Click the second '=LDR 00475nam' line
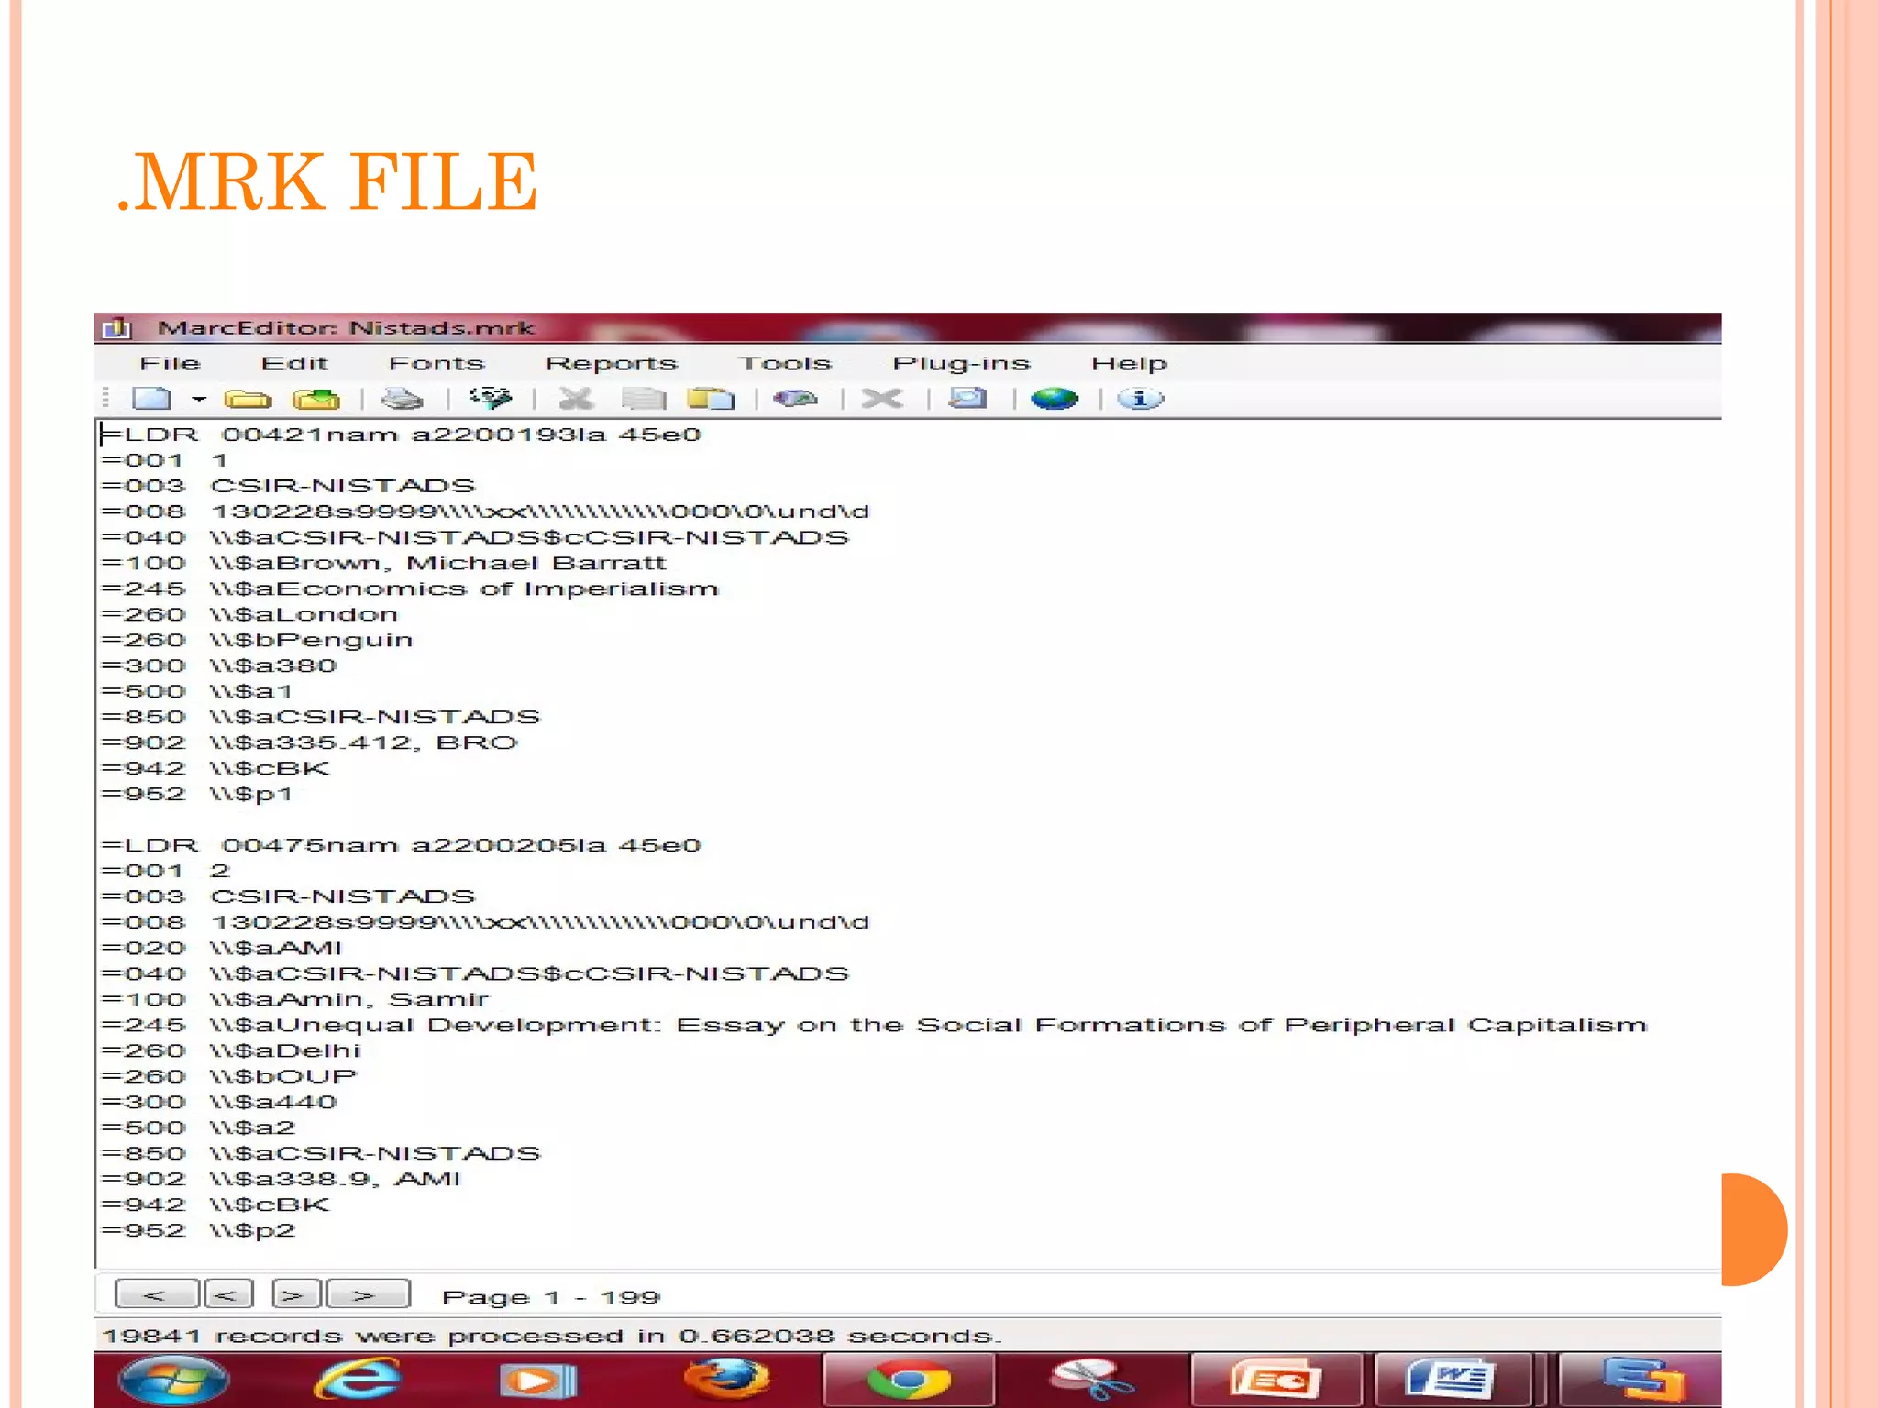This screenshot has width=1878, height=1408. 401,845
